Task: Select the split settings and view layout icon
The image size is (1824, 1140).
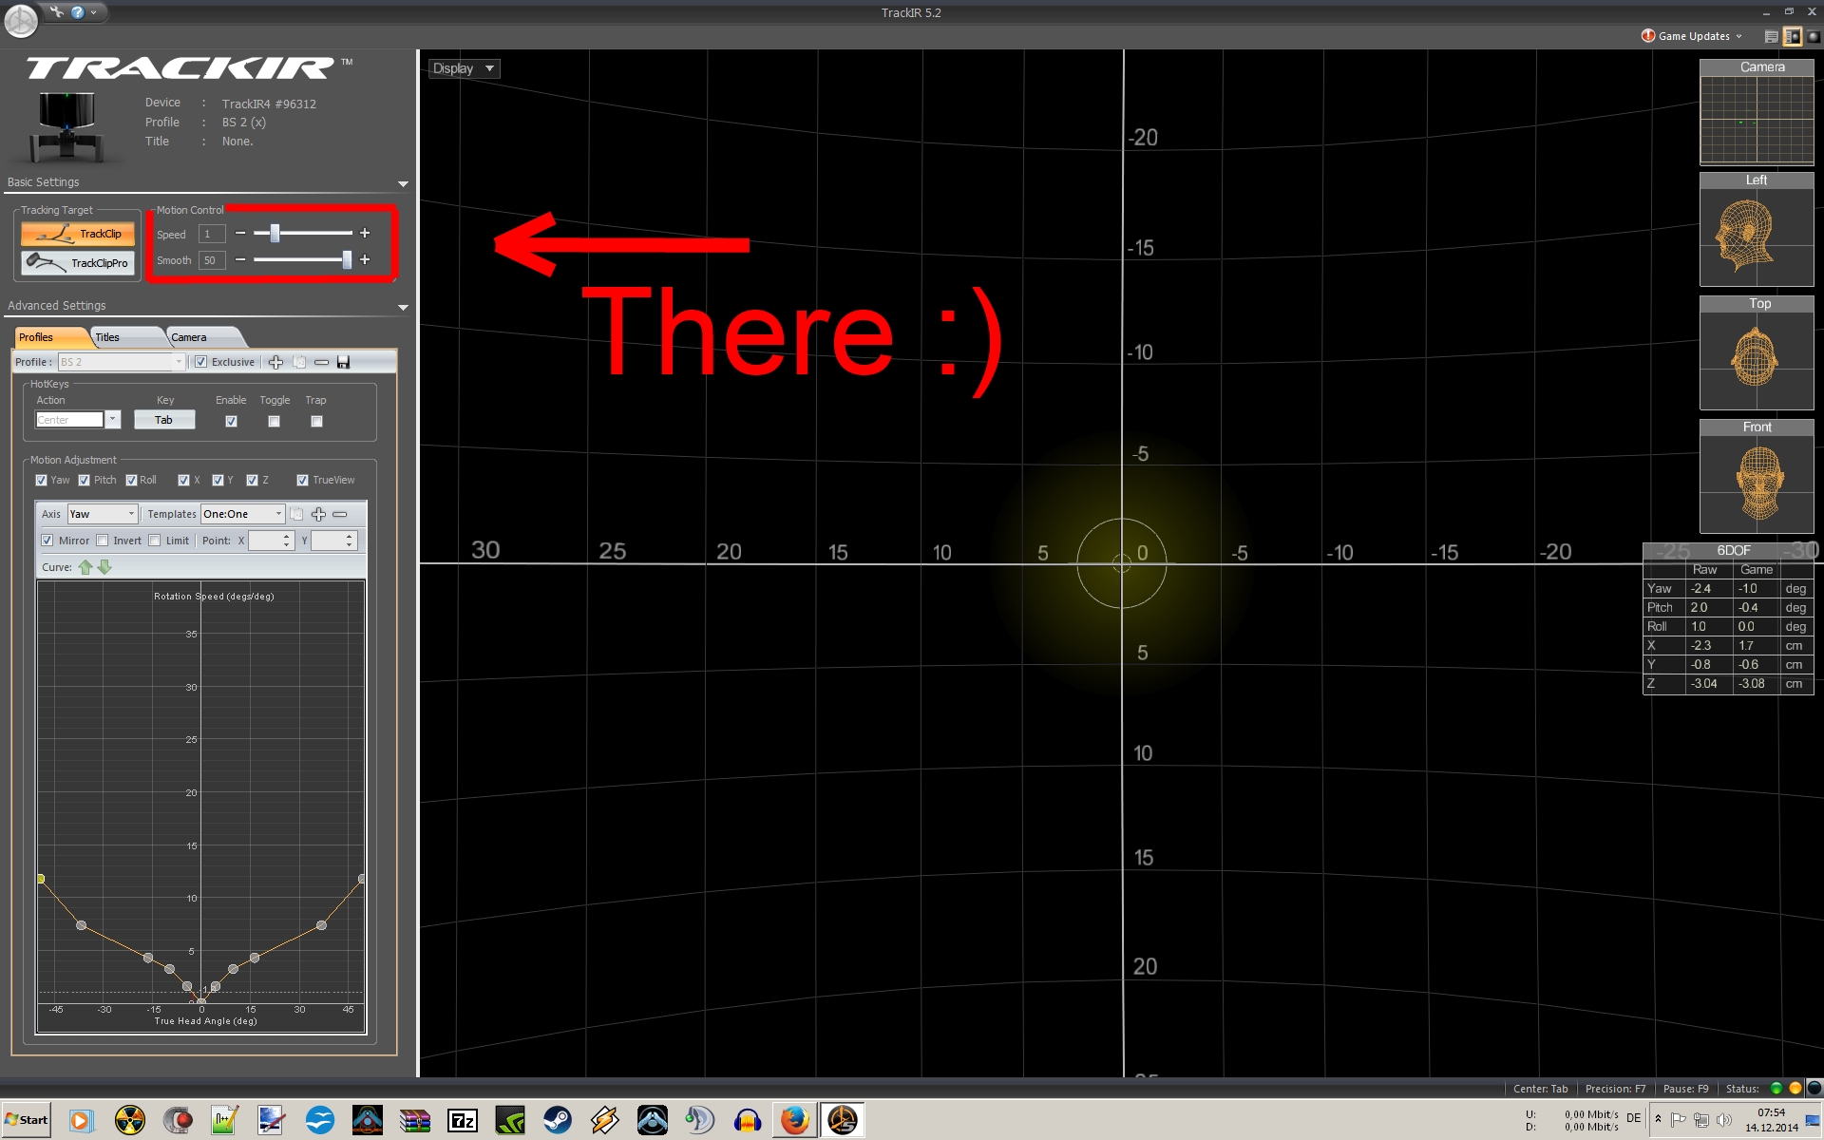Action: click(1792, 36)
